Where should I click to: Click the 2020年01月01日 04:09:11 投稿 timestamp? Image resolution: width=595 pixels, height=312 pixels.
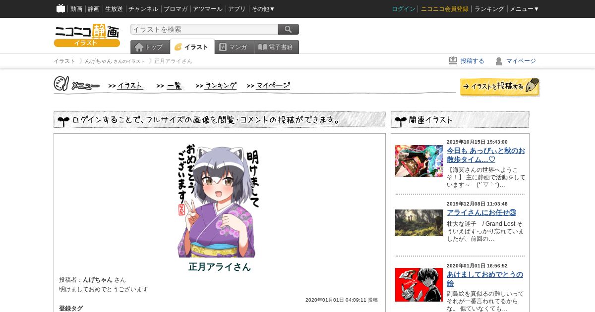[x=342, y=300]
